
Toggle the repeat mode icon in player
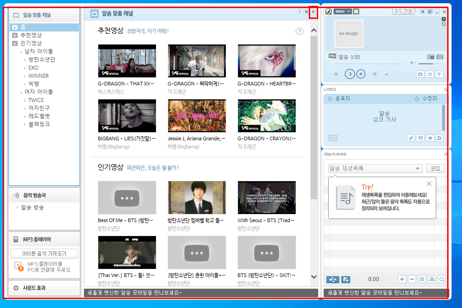point(430,57)
